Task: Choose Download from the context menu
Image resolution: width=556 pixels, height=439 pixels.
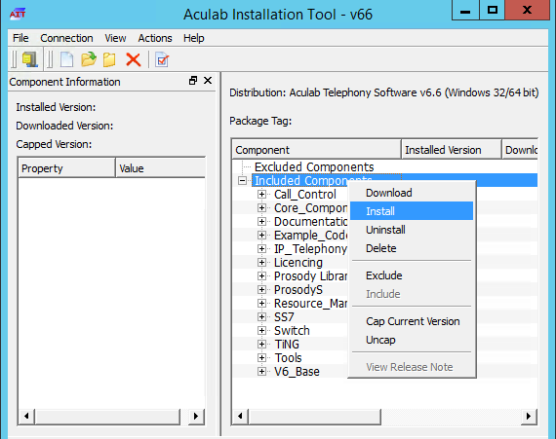Action: click(412, 193)
